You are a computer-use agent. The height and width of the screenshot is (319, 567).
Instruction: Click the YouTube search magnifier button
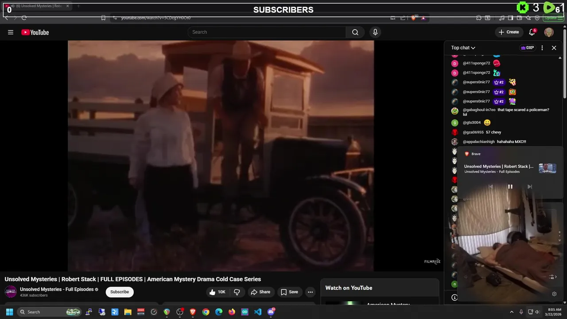[355, 32]
